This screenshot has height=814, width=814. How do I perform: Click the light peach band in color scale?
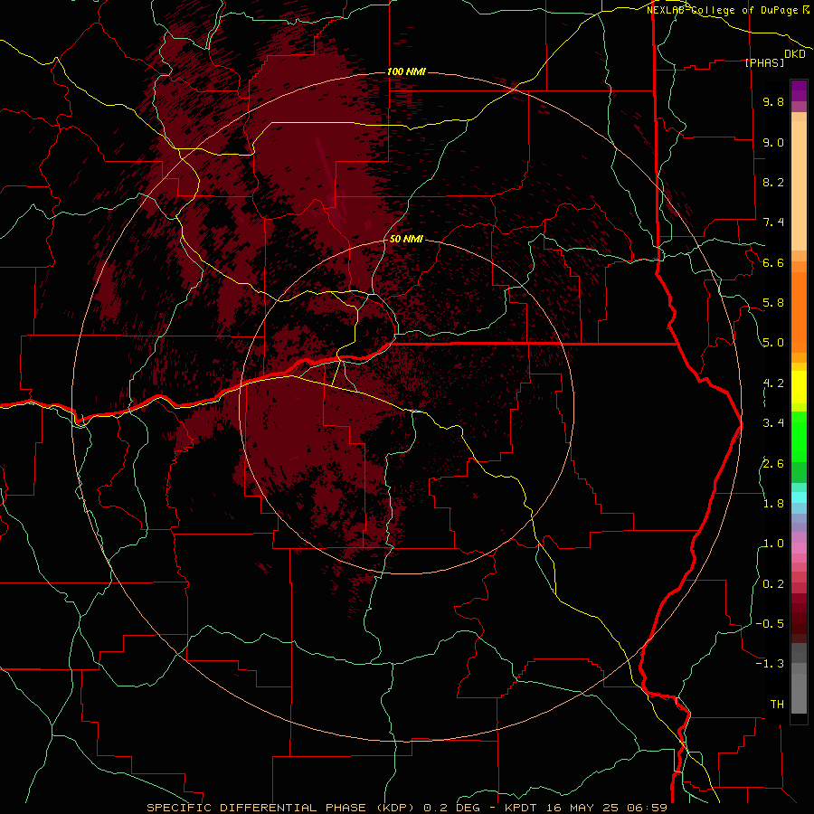coord(799,185)
